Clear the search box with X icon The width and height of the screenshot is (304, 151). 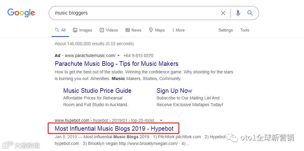tap(223, 13)
